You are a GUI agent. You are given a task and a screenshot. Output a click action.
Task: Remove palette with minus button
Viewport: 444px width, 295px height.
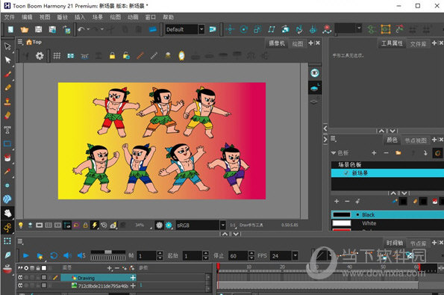(x=386, y=153)
